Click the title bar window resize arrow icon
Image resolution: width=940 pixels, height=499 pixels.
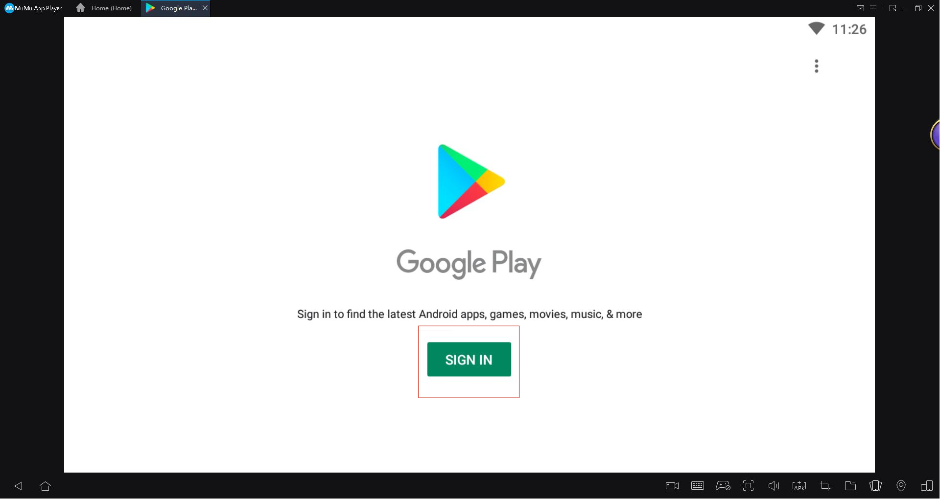[893, 8]
